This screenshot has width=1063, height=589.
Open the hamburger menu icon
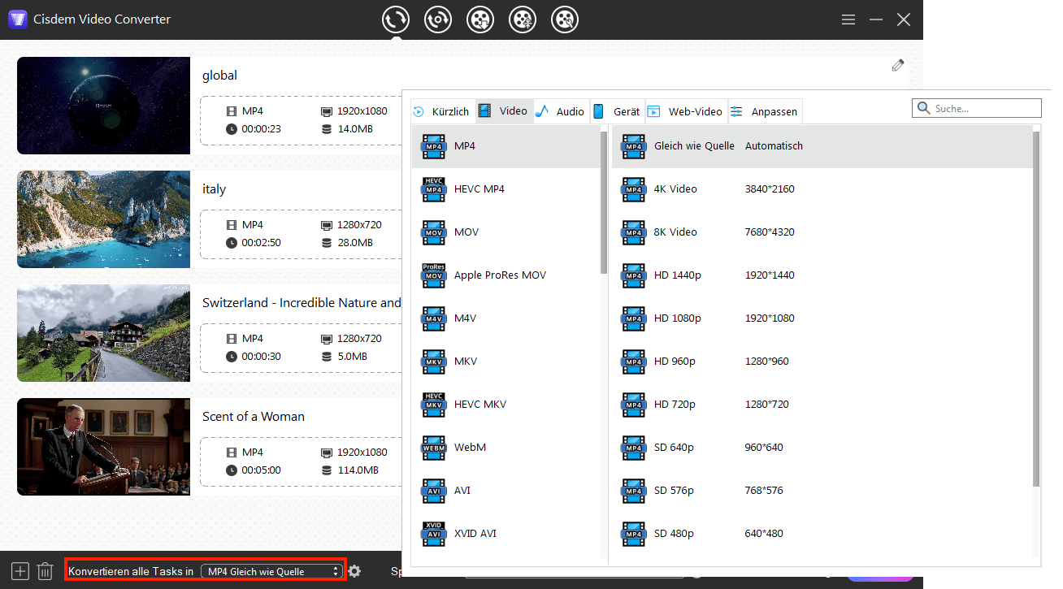click(848, 19)
